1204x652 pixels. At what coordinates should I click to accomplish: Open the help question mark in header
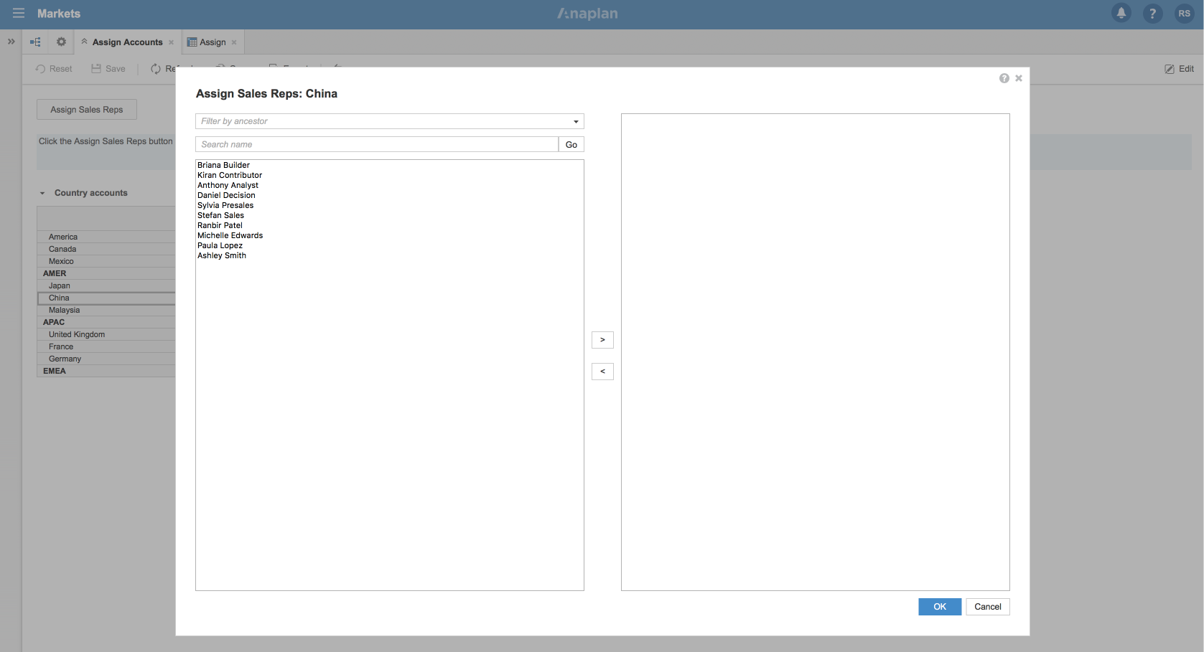1152,14
